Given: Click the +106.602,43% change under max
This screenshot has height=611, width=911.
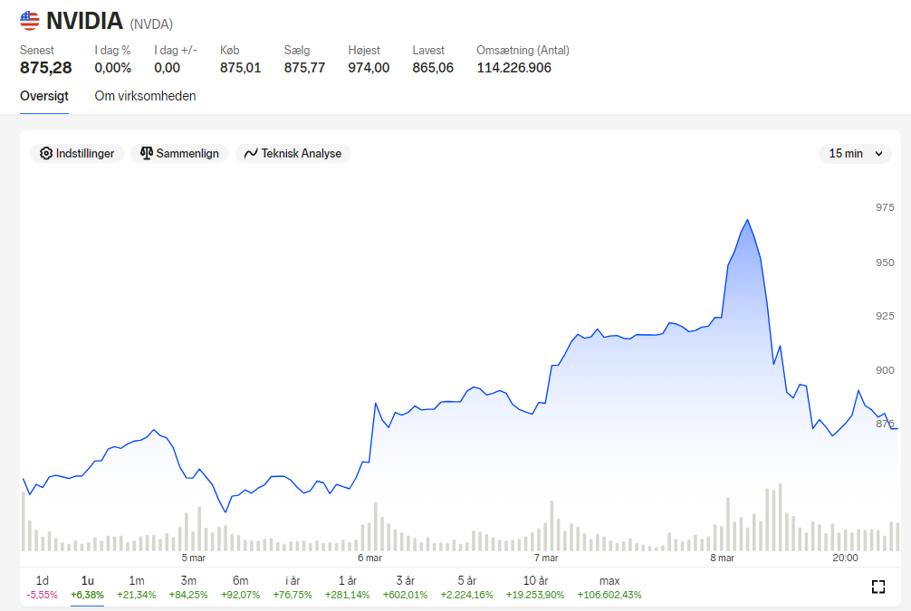Looking at the screenshot, I should coord(609,595).
